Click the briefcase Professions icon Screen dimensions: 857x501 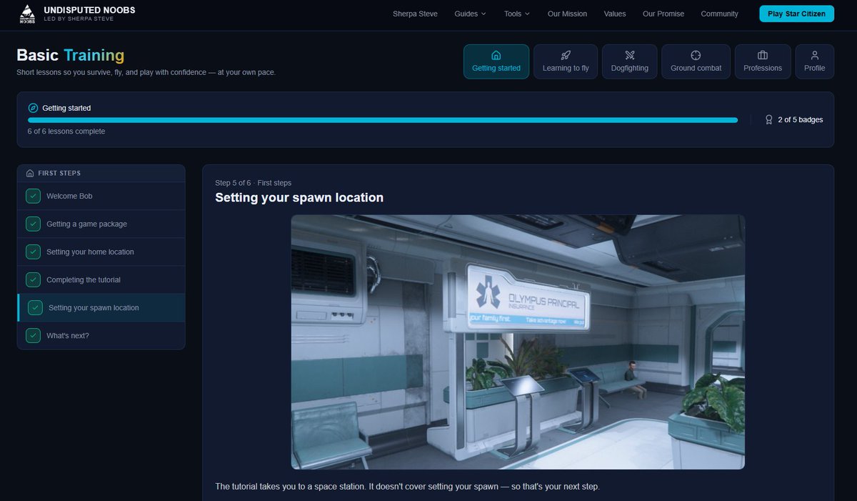763,55
